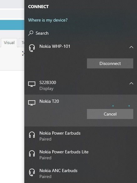Disconnect the Nokia WHP-101 headset
This screenshot has height=183, width=137.
tap(110, 63)
